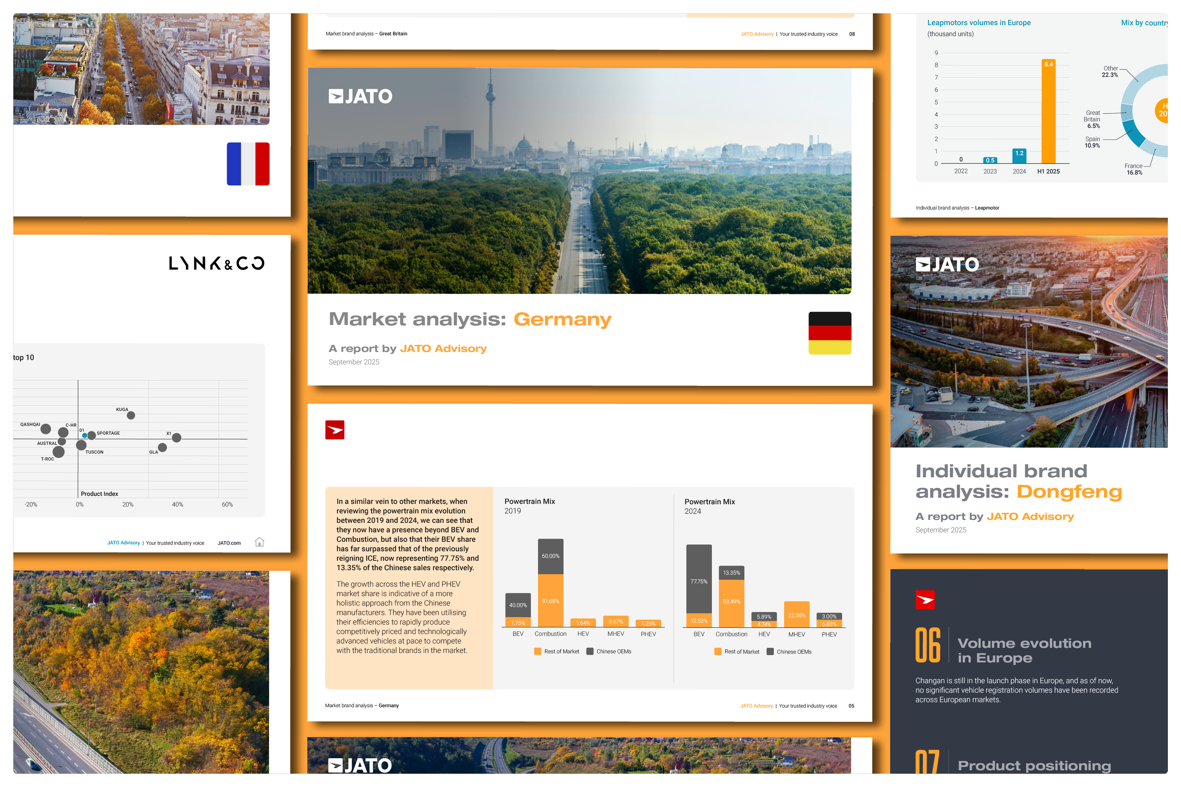The width and height of the screenshot is (1181, 787).
Task: Click the red arrow logo above Powertrain Mix
Action: pyautogui.click(x=334, y=430)
